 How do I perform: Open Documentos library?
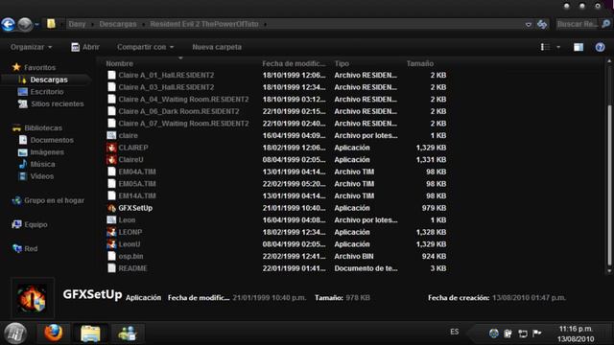52,140
